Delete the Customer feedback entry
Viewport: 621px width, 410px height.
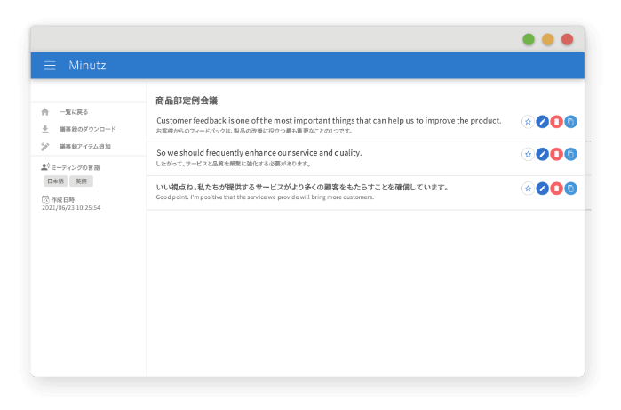[x=556, y=122]
